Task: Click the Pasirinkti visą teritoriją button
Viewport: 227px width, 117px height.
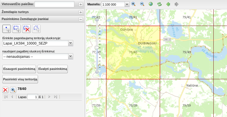Action: [x=20, y=79]
